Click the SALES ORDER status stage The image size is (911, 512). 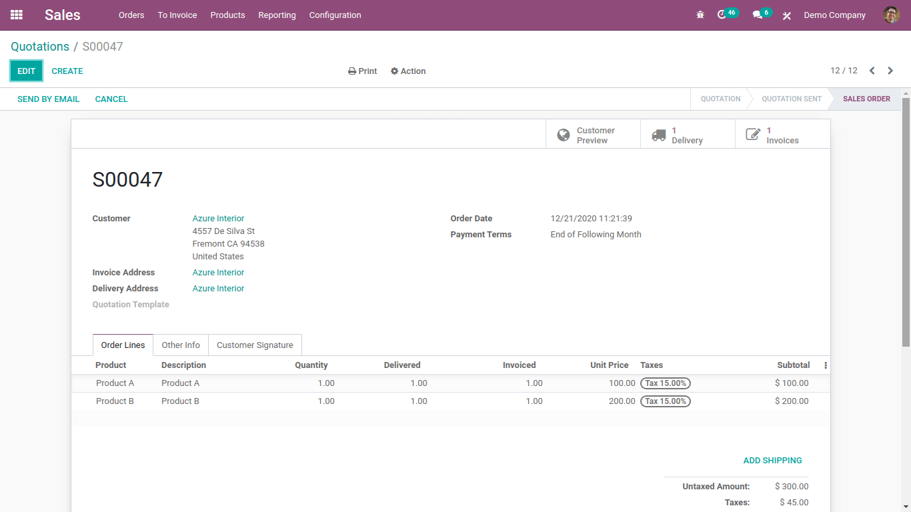pos(866,99)
